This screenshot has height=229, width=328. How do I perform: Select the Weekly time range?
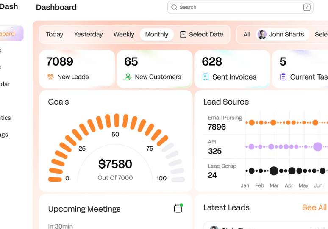tap(124, 35)
